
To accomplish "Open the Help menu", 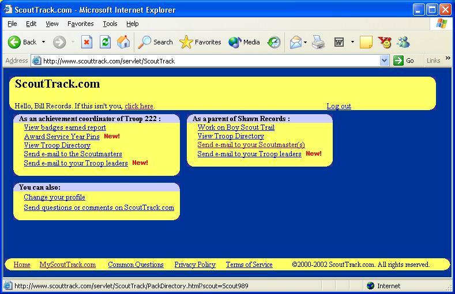I will coord(132,24).
